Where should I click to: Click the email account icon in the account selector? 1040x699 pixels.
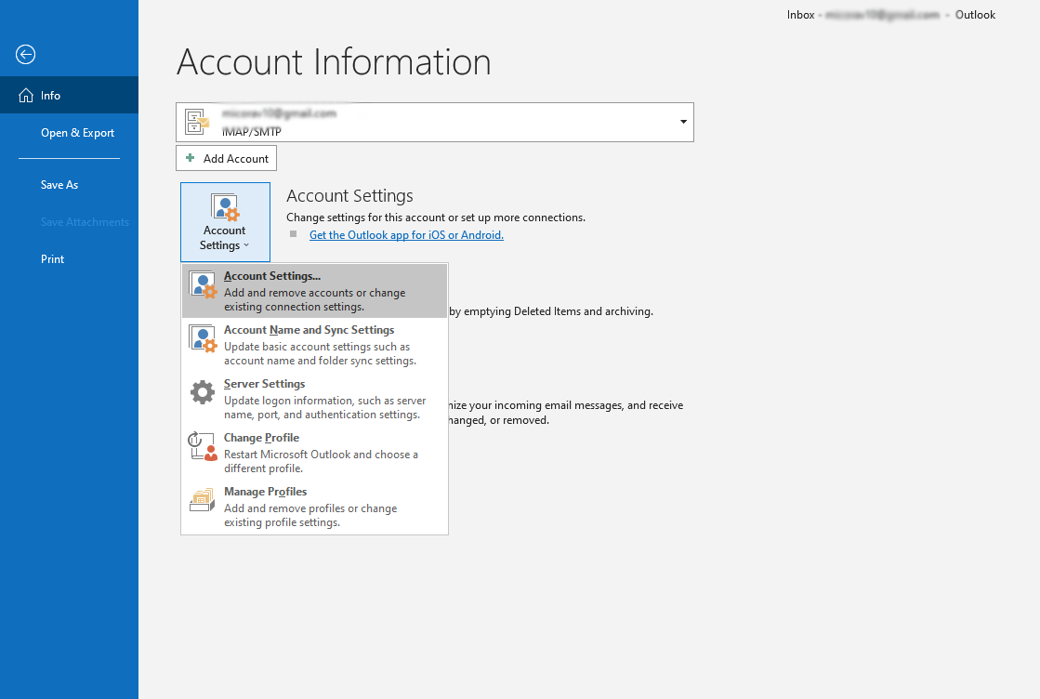(196, 121)
